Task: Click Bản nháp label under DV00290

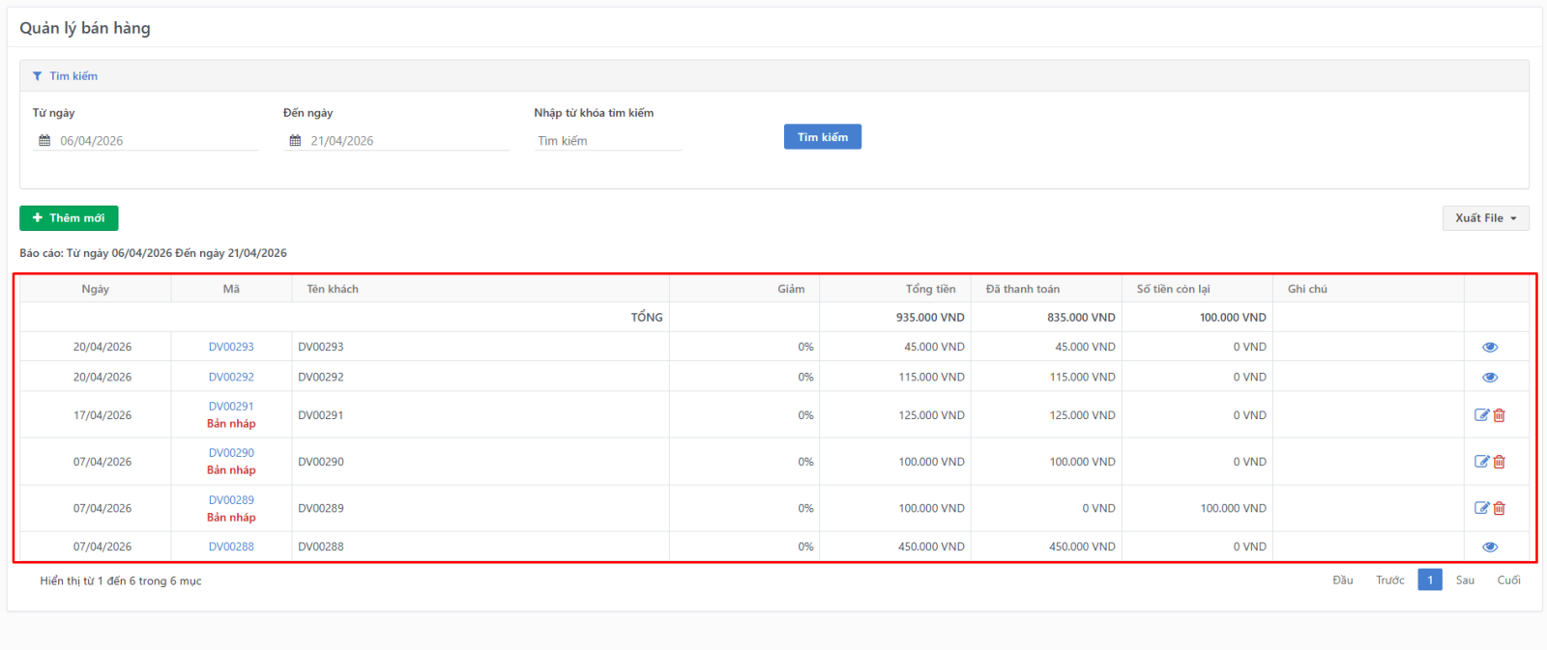Action: click(231, 470)
